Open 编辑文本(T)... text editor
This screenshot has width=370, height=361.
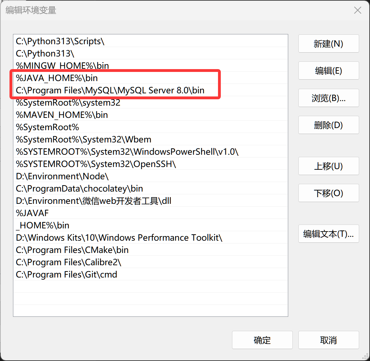[x=329, y=234]
